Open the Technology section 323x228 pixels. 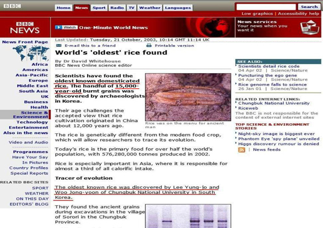(32, 122)
